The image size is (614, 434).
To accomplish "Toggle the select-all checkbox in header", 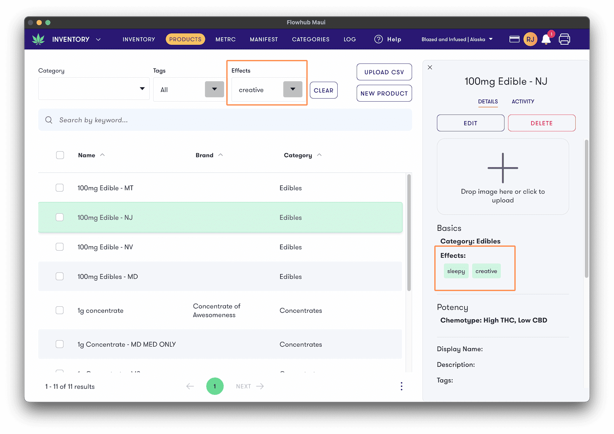I will coord(60,155).
